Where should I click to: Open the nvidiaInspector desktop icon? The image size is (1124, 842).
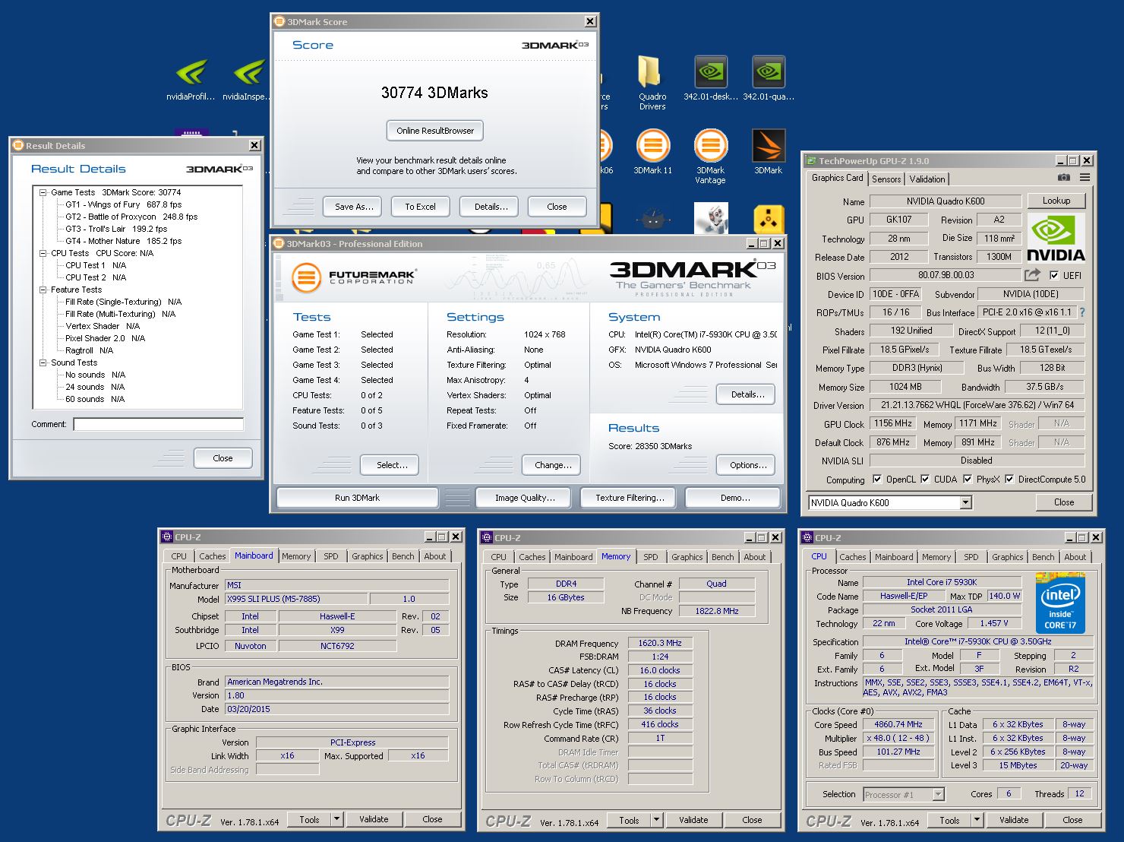[248, 79]
